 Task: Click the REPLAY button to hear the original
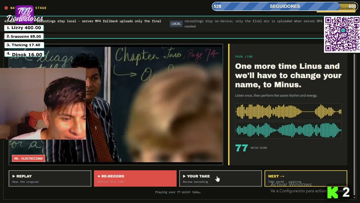pos(50,178)
